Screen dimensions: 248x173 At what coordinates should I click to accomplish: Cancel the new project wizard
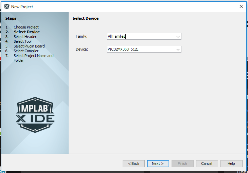pyautogui.click(x=207, y=164)
